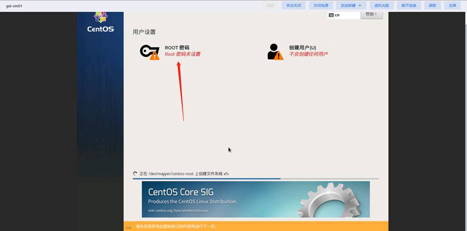The image size is (467, 231).
Task: Click the CentOS logo in sidebar
Action: coord(100,22)
